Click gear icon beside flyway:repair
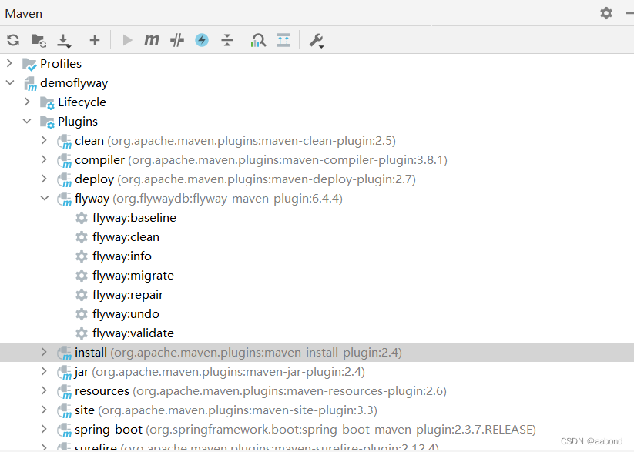The height and width of the screenshot is (452, 634). click(82, 295)
